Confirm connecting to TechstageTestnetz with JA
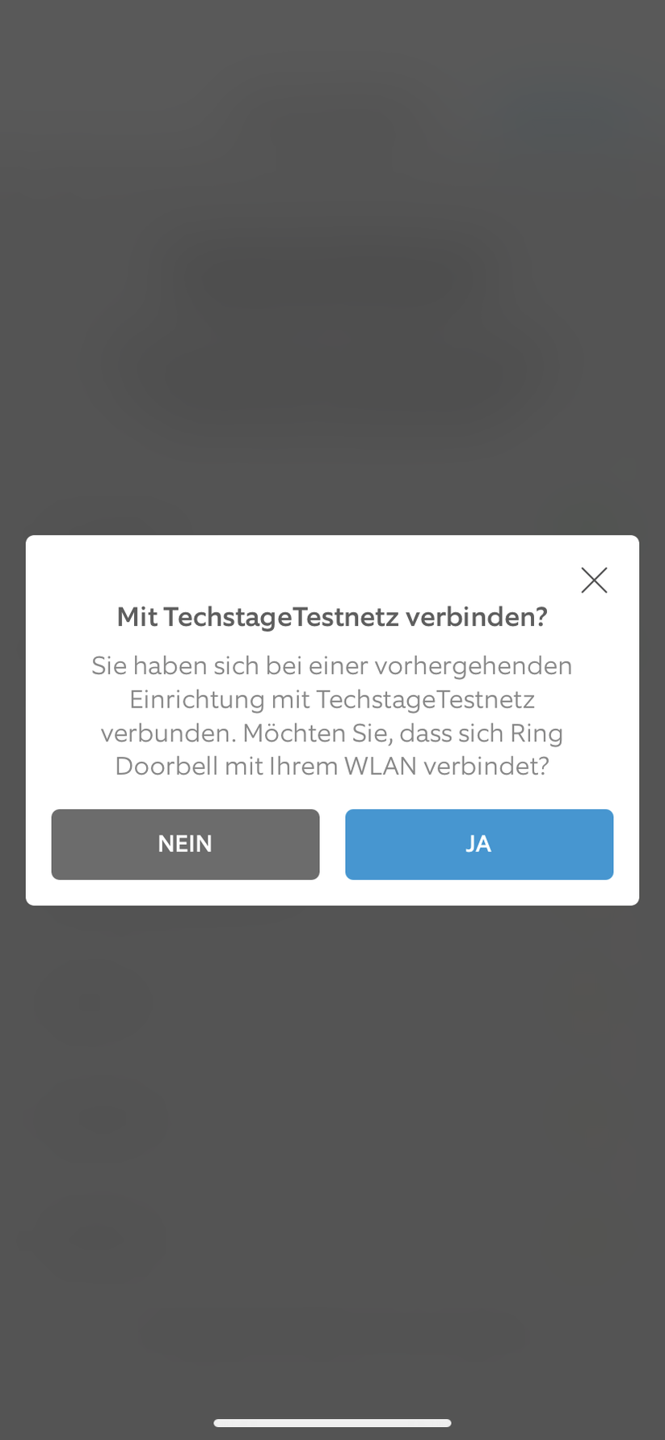The height and width of the screenshot is (1440, 665). (x=479, y=844)
